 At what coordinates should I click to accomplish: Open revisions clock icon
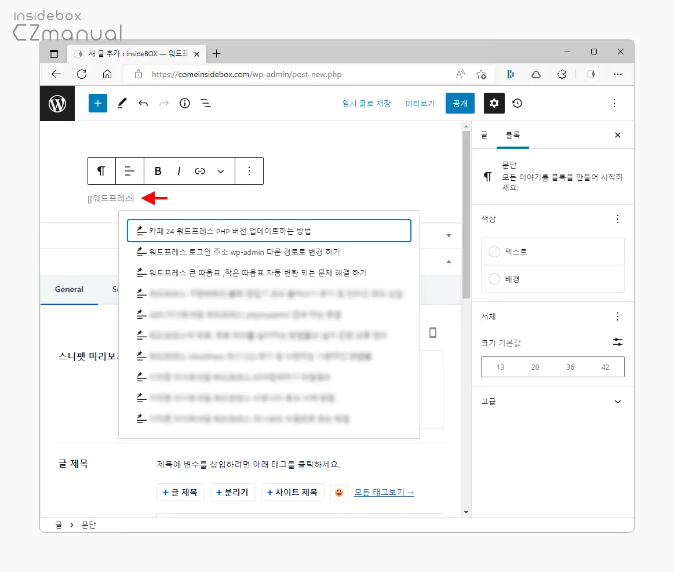[517, 103]
